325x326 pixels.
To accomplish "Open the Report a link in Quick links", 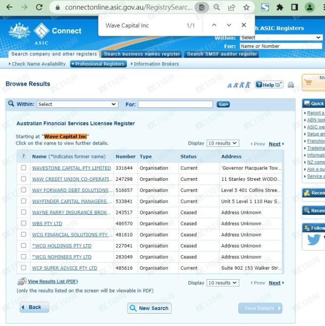I will click(x=315, y=113).
